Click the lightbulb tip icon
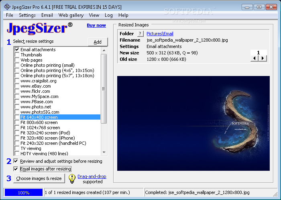 tap(72, 178)
